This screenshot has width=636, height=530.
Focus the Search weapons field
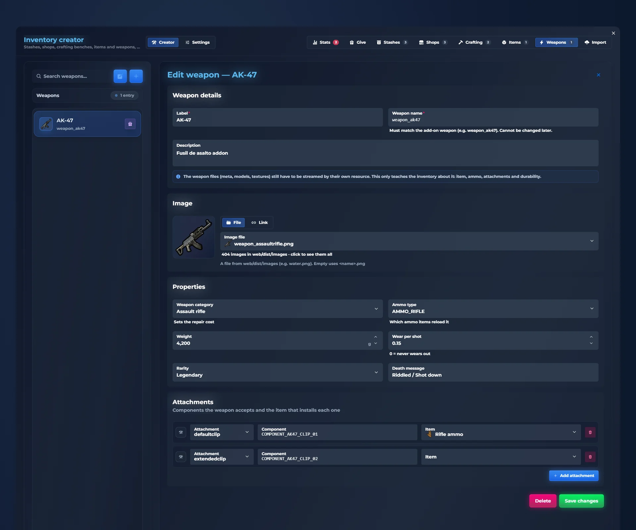click(x=72, y=76)
